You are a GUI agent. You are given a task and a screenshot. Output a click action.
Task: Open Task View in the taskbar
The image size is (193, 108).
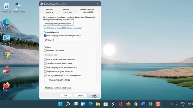[75, 104]
